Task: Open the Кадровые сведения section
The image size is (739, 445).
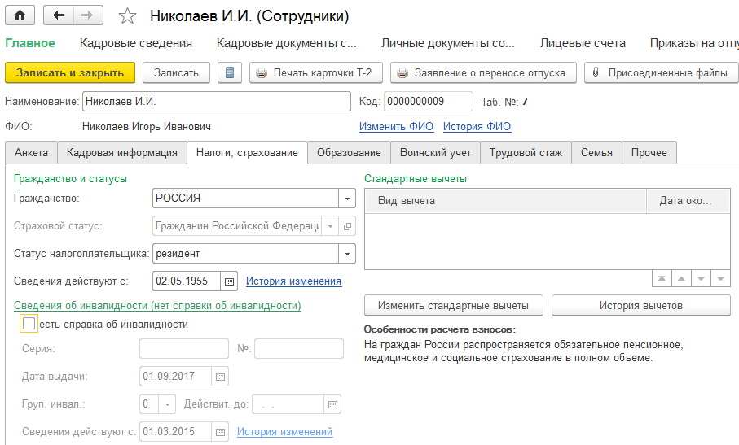Action: click(136, 43)
